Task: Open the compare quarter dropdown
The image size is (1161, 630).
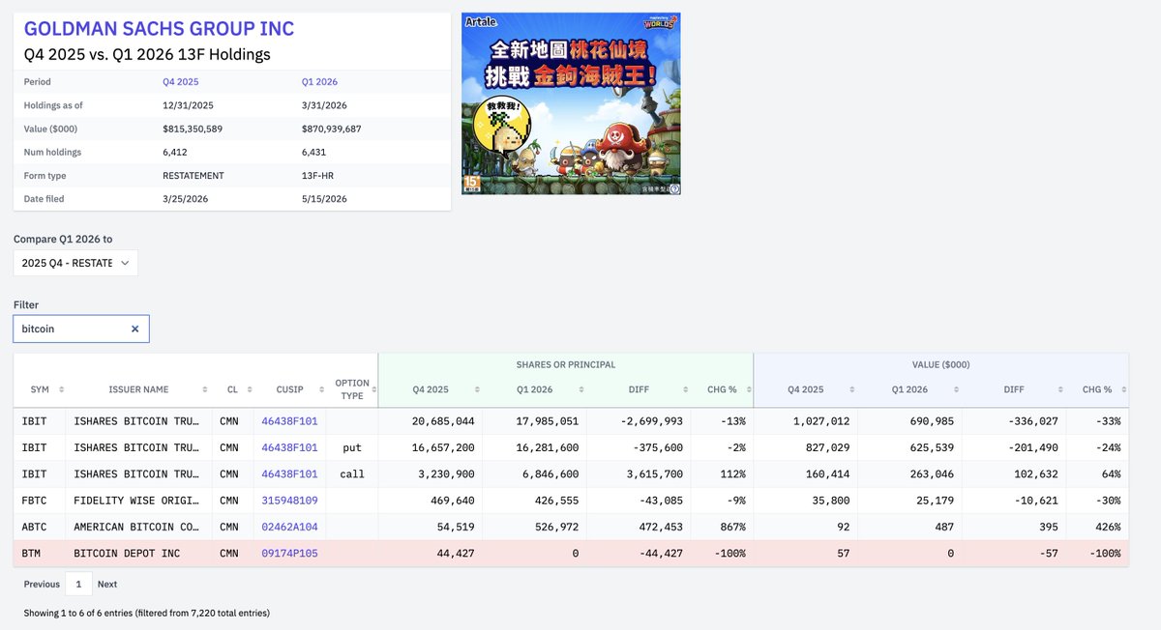Action: (75, 263)
